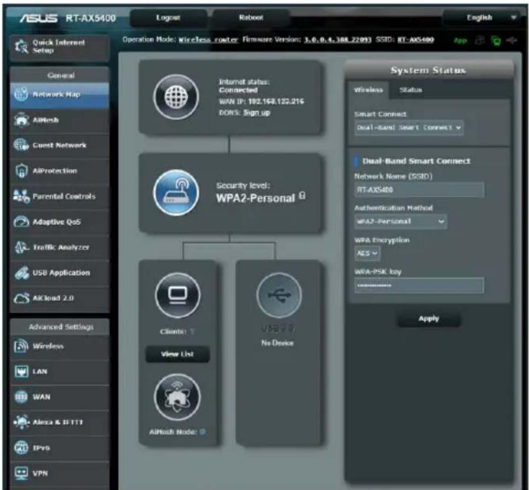Click the Parental Controls icon
This screenshot has height=490, width=529.
(21, 196)
